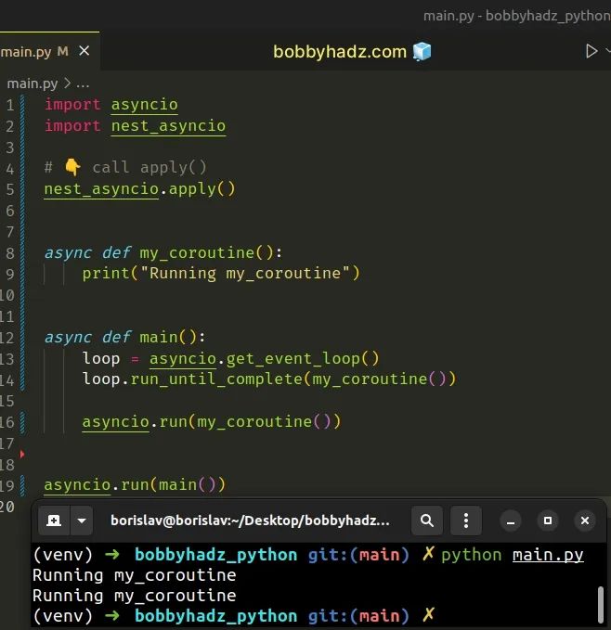Click the 'M' modified marker on tab
611x630 pixels.
coord(63,51)
